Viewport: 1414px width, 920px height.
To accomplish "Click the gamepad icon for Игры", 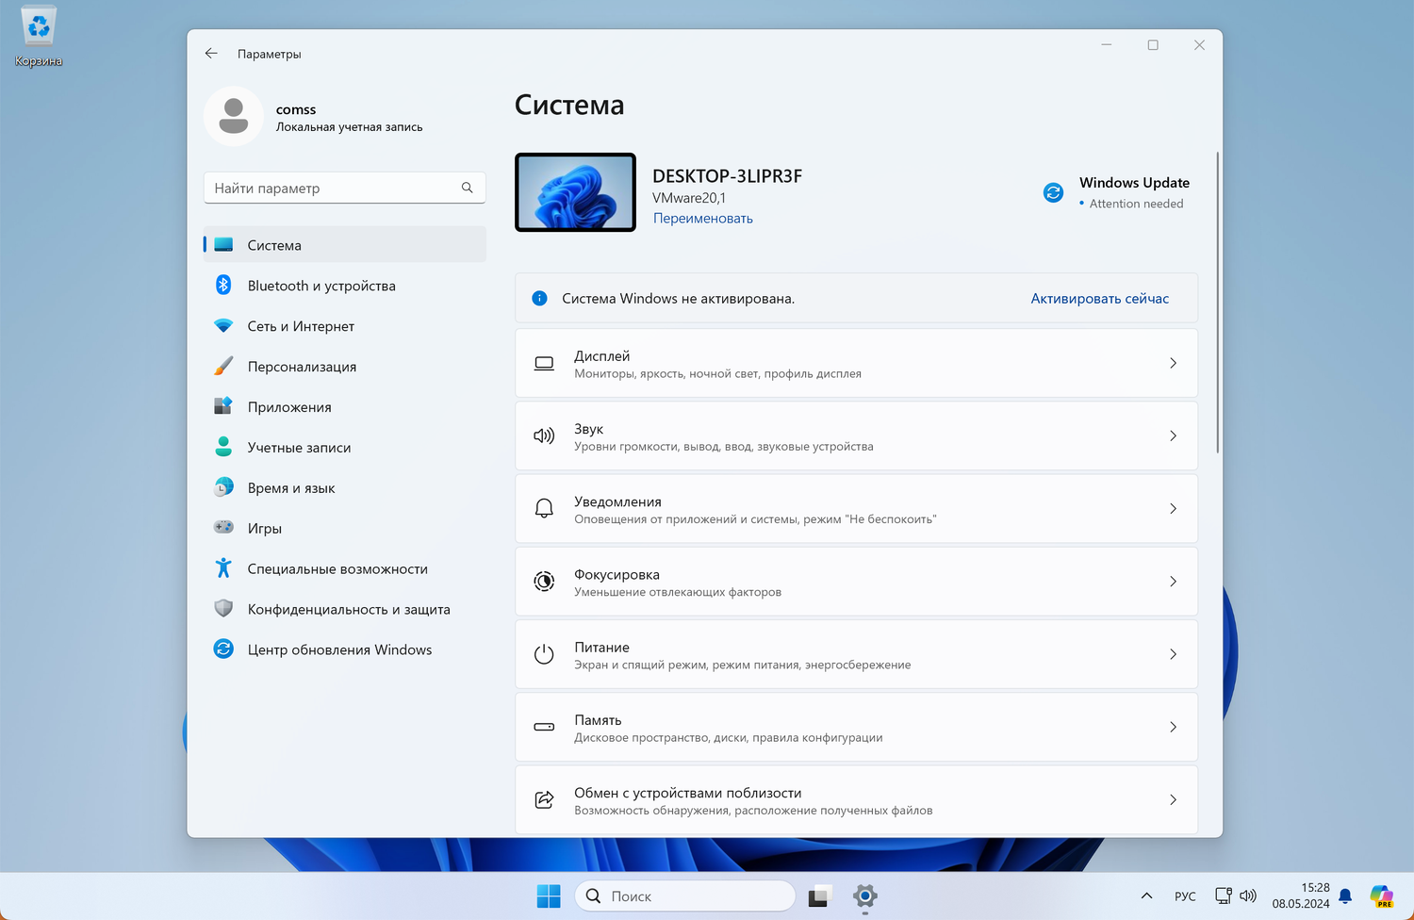I will pos(223,528).
